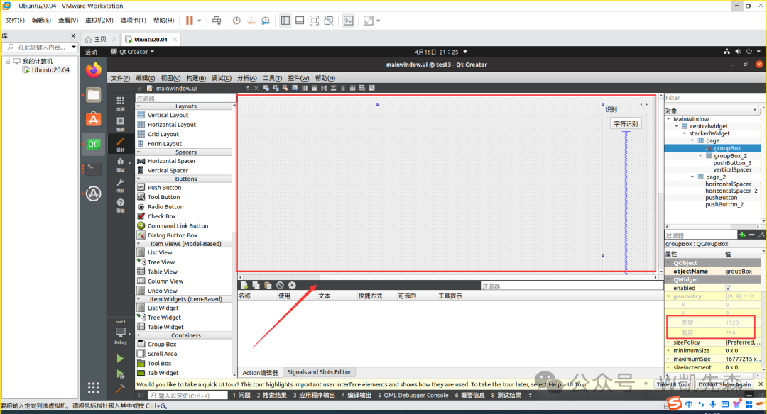Image resolution: width=767 pixels, height=414 pixels.
Task: Click the New Action icon in Action Editor
Action: point(244,285)
